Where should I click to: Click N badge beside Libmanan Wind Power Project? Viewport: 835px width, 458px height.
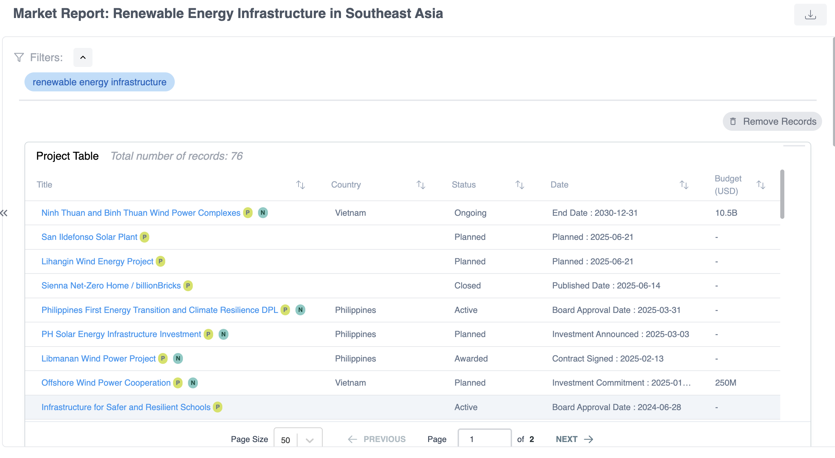click(x=178, y=358)
